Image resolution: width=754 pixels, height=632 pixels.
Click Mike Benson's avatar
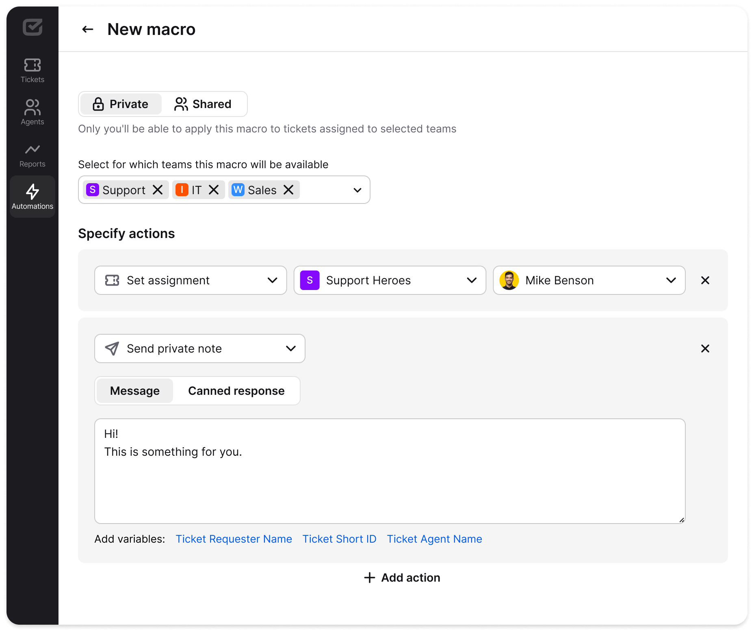point(509,280)
